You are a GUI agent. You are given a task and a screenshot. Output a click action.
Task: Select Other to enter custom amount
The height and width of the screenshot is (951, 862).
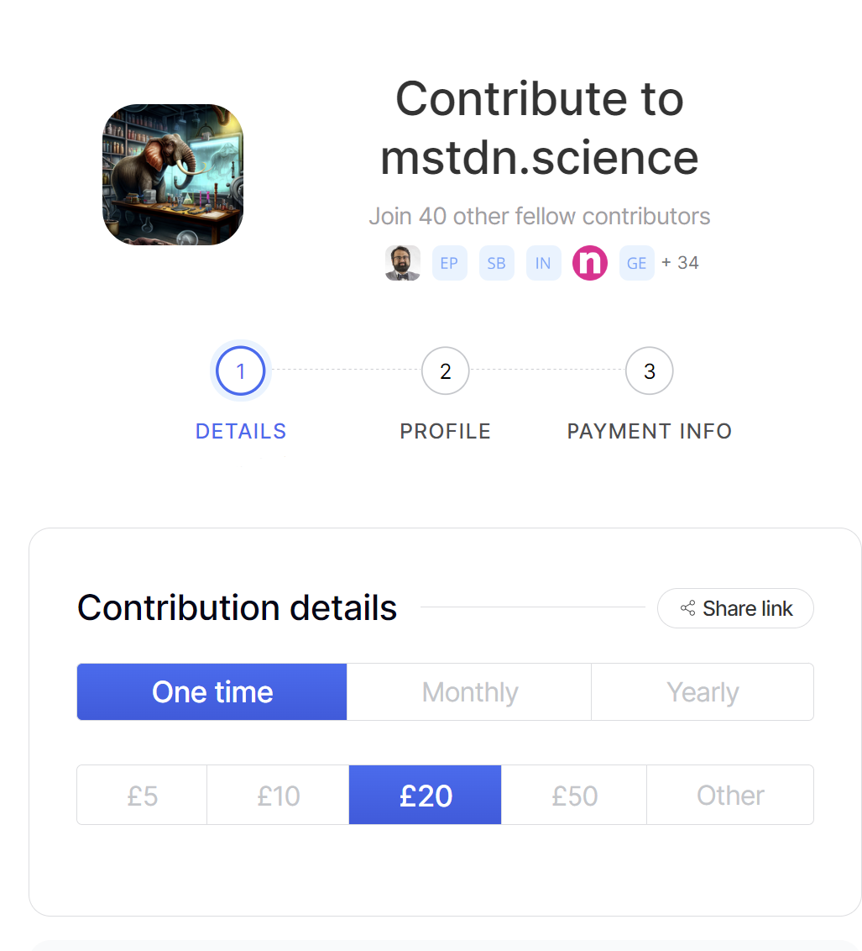tap(730, 795)
